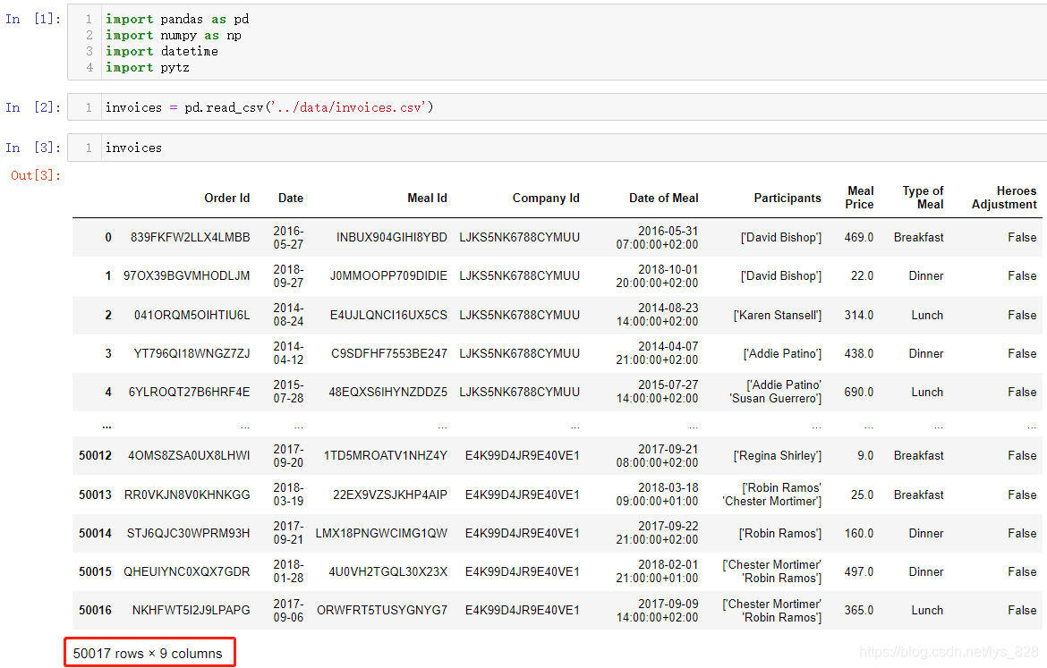Select the 'Date' column header
Image resolution: width=1047 pixels, height=668 pixels.
click(291, 199)
